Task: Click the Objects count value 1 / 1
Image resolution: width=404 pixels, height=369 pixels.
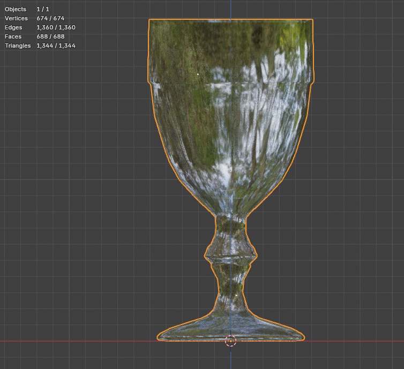Action: pos(43,9)
